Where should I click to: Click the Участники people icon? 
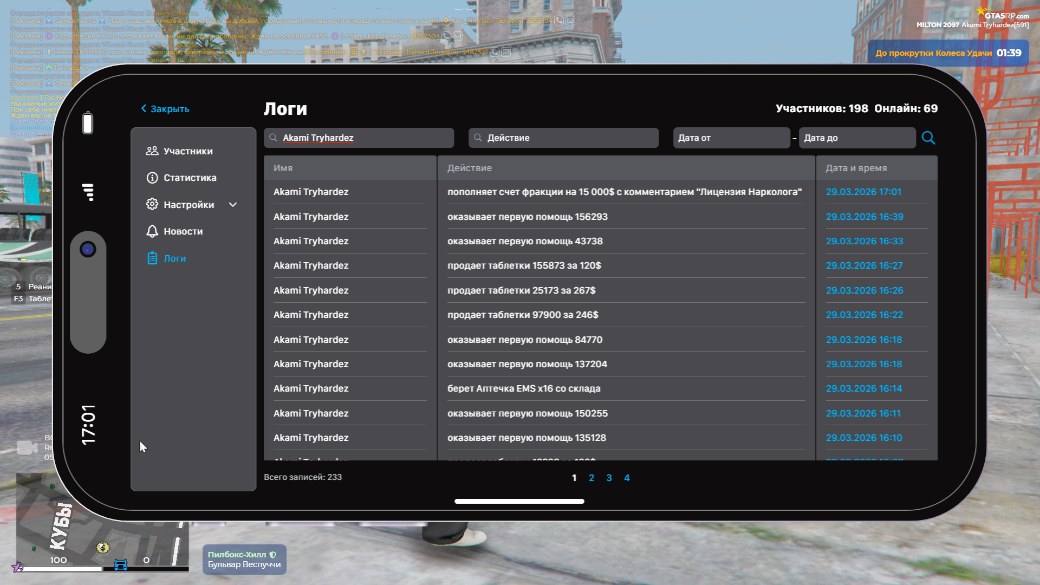152,151
